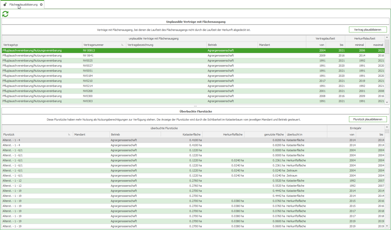The width and height of the screenshot is (391, 230).
Task: Sort by the Katasterfläche column header
Action: [x=181, y=135]
